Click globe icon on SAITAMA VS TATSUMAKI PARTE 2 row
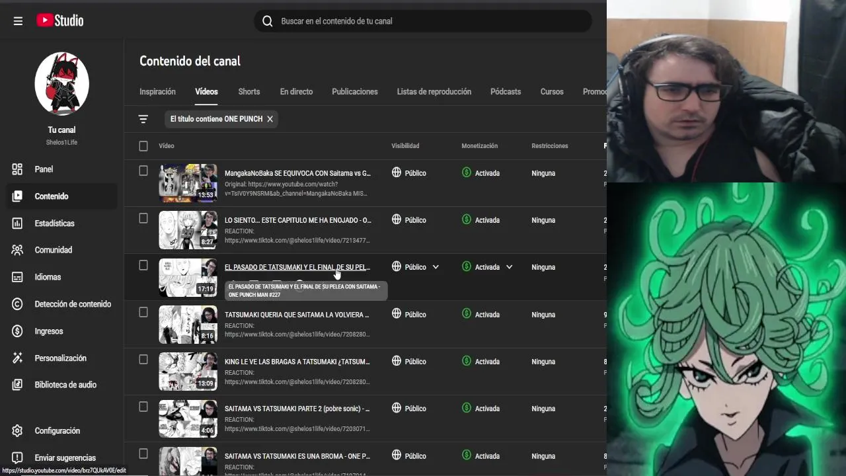Screen dimensions: 846x476 [x=397, y=408]
